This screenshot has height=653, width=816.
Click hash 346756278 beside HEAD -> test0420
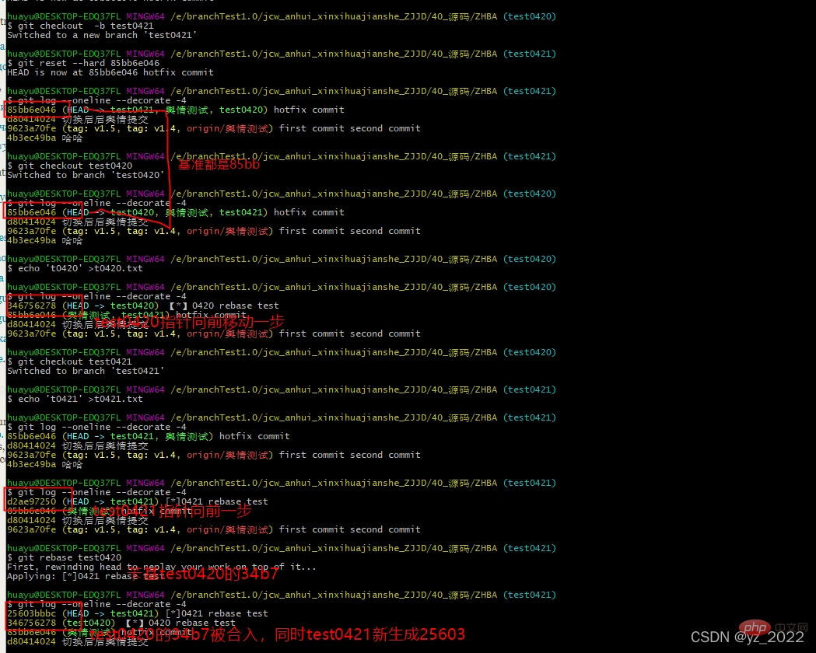tap(32, 306)
